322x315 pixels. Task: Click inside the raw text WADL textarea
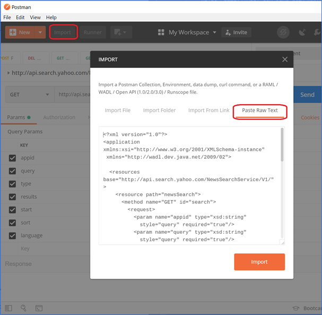coord(192,186)
